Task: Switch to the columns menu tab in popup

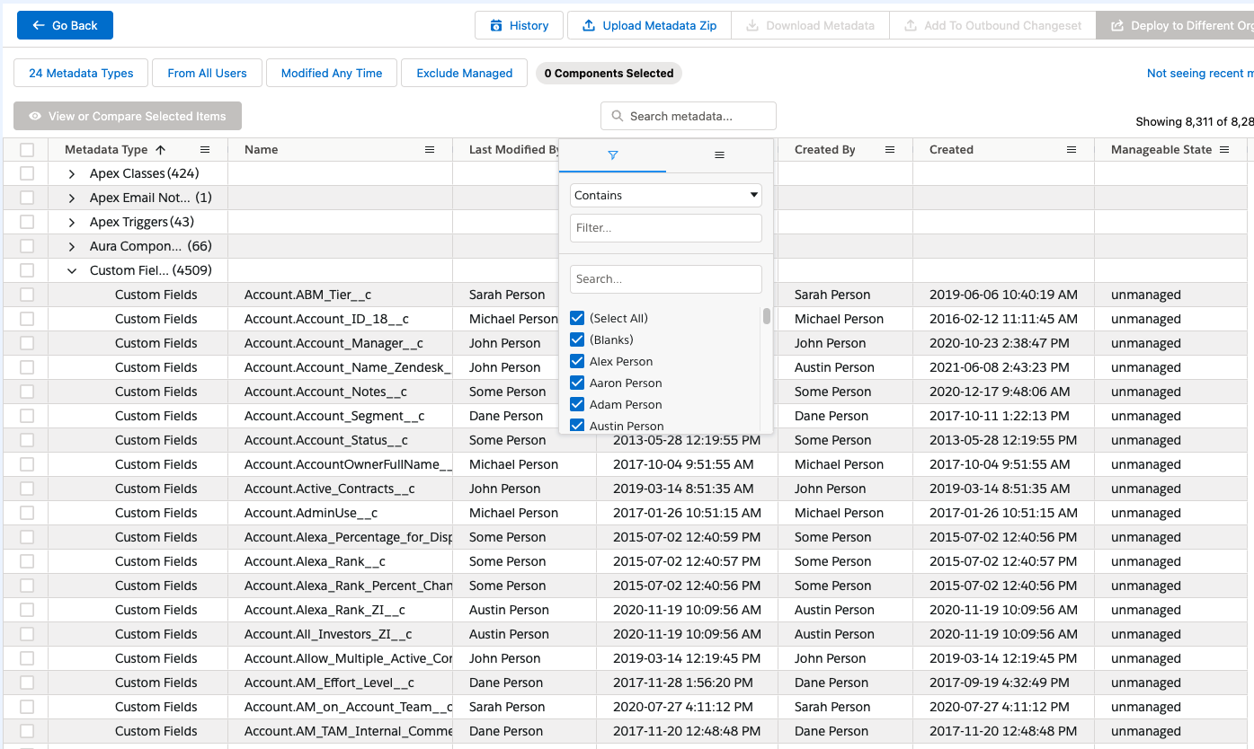Action: pos(719,155)
